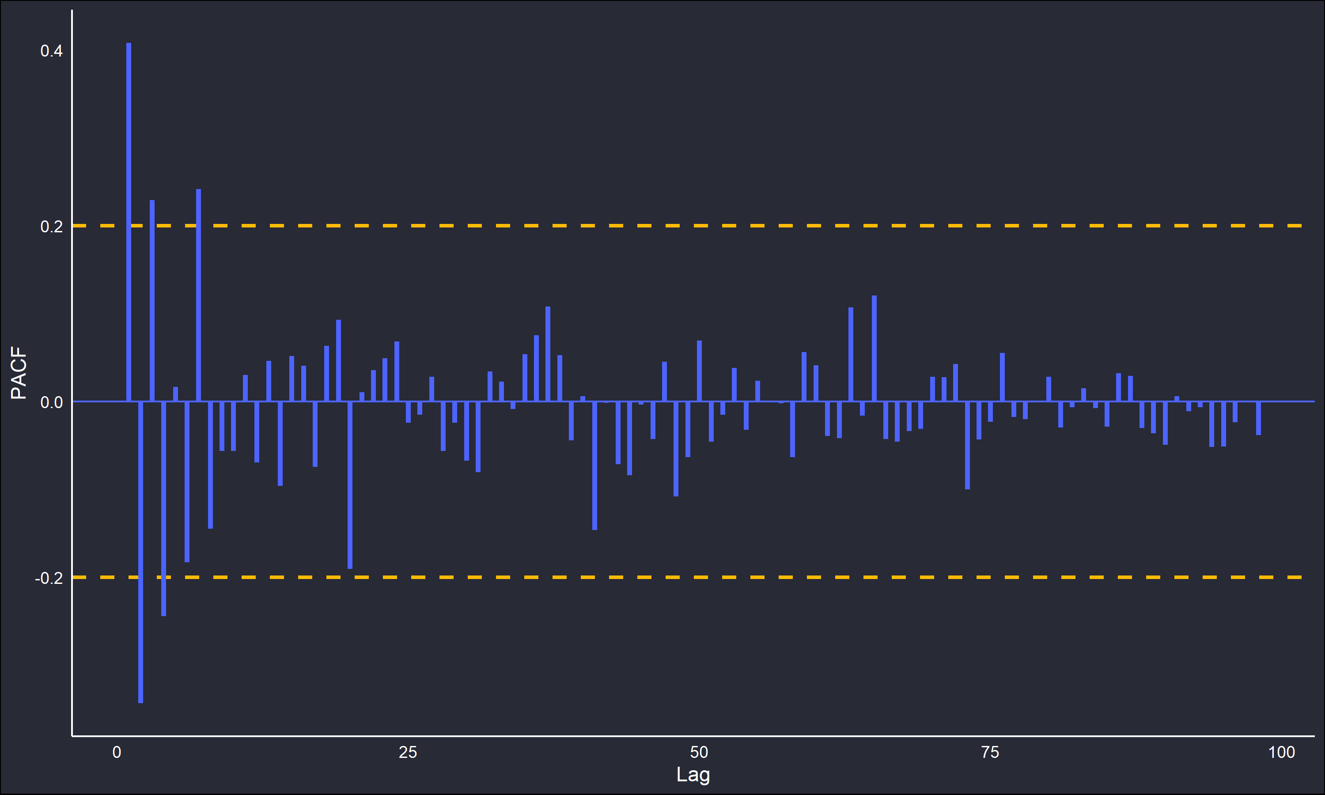Click the 0 x-axis tick label
The height and width of the screenshot is (795, 1325).
117,752
